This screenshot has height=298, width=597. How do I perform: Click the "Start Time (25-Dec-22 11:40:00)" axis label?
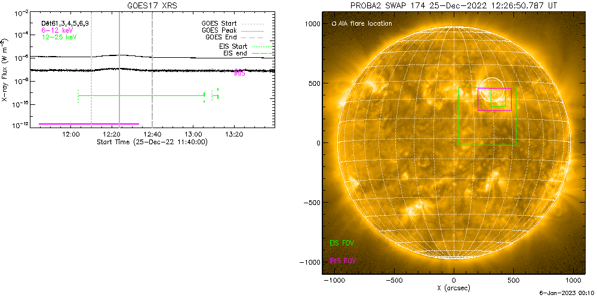(152, 142)
